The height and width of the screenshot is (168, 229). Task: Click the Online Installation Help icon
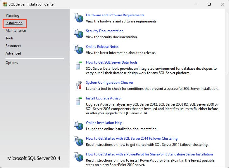(x=78, y=126)
